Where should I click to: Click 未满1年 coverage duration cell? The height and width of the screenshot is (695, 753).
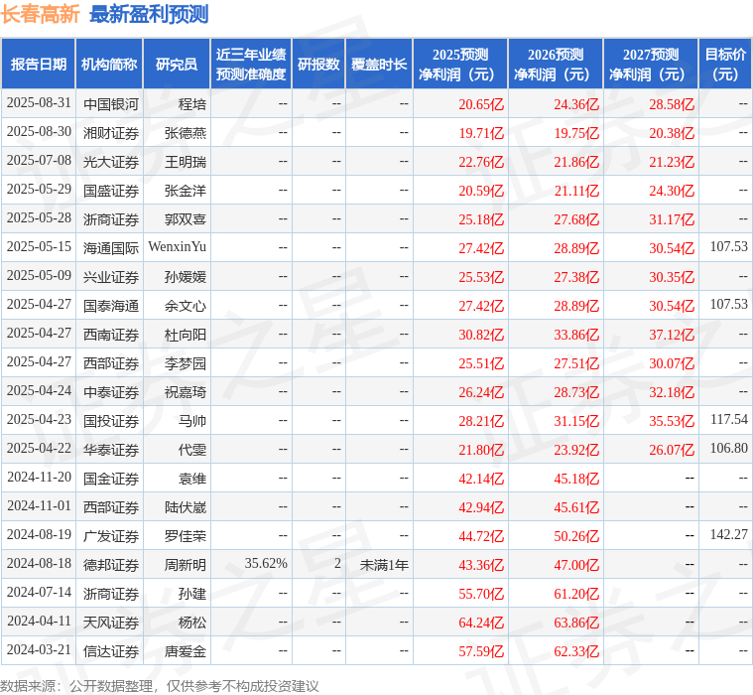pyautogui.click(x=384, y=565)
